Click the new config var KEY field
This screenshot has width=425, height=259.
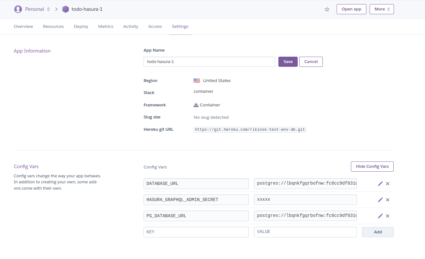[196, 232]
